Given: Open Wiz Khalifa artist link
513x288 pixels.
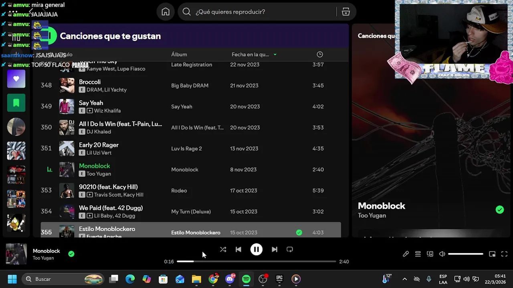Looking at the screenshot, I should [x=107, y=111].
